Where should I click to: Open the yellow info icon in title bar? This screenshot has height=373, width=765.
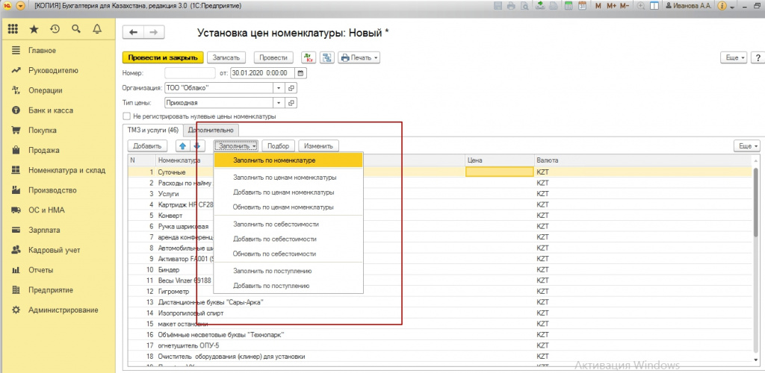point(722,6)
